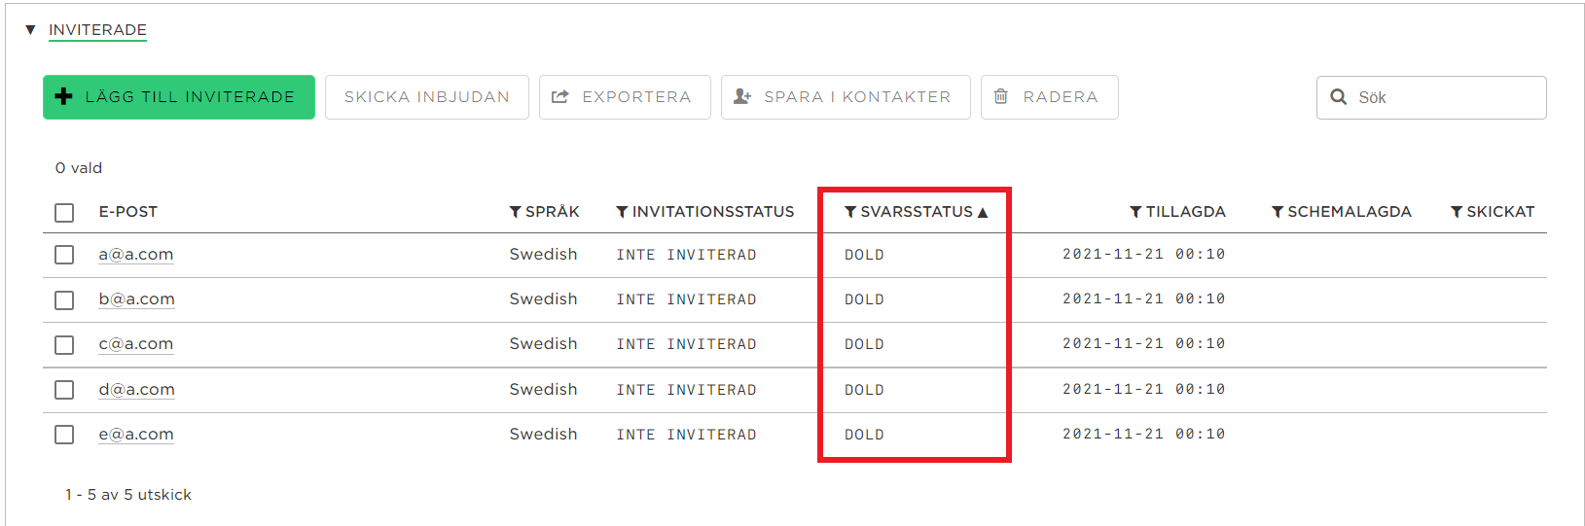Viewport: 1585px width, 526px height.
Task: Click SKICKA INBJUDAN button
Action: [427, 97]
